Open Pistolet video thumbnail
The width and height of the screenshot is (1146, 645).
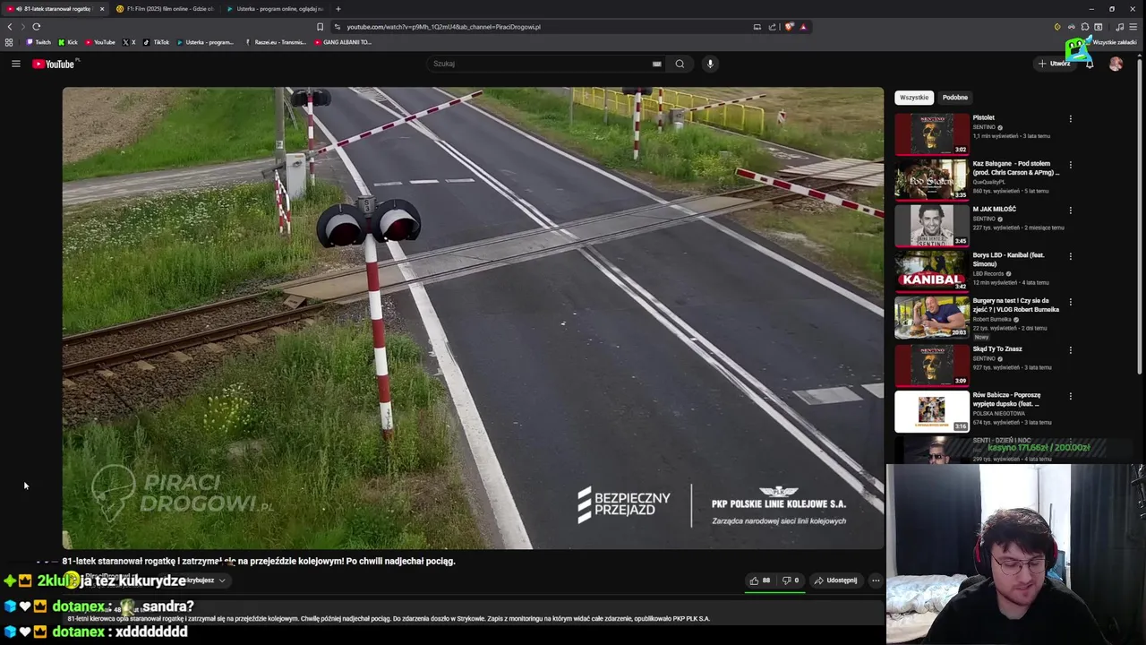click(931, 133)
